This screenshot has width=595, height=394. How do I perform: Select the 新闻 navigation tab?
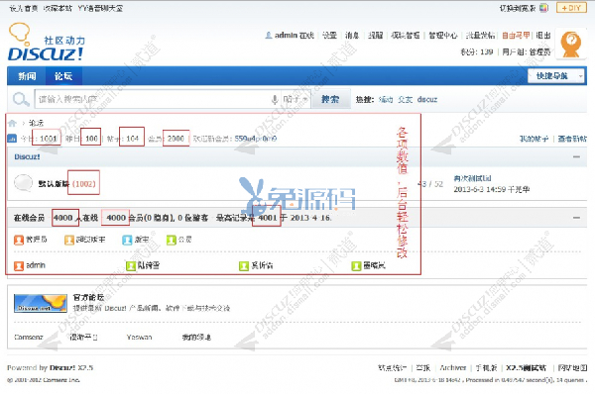27,76
